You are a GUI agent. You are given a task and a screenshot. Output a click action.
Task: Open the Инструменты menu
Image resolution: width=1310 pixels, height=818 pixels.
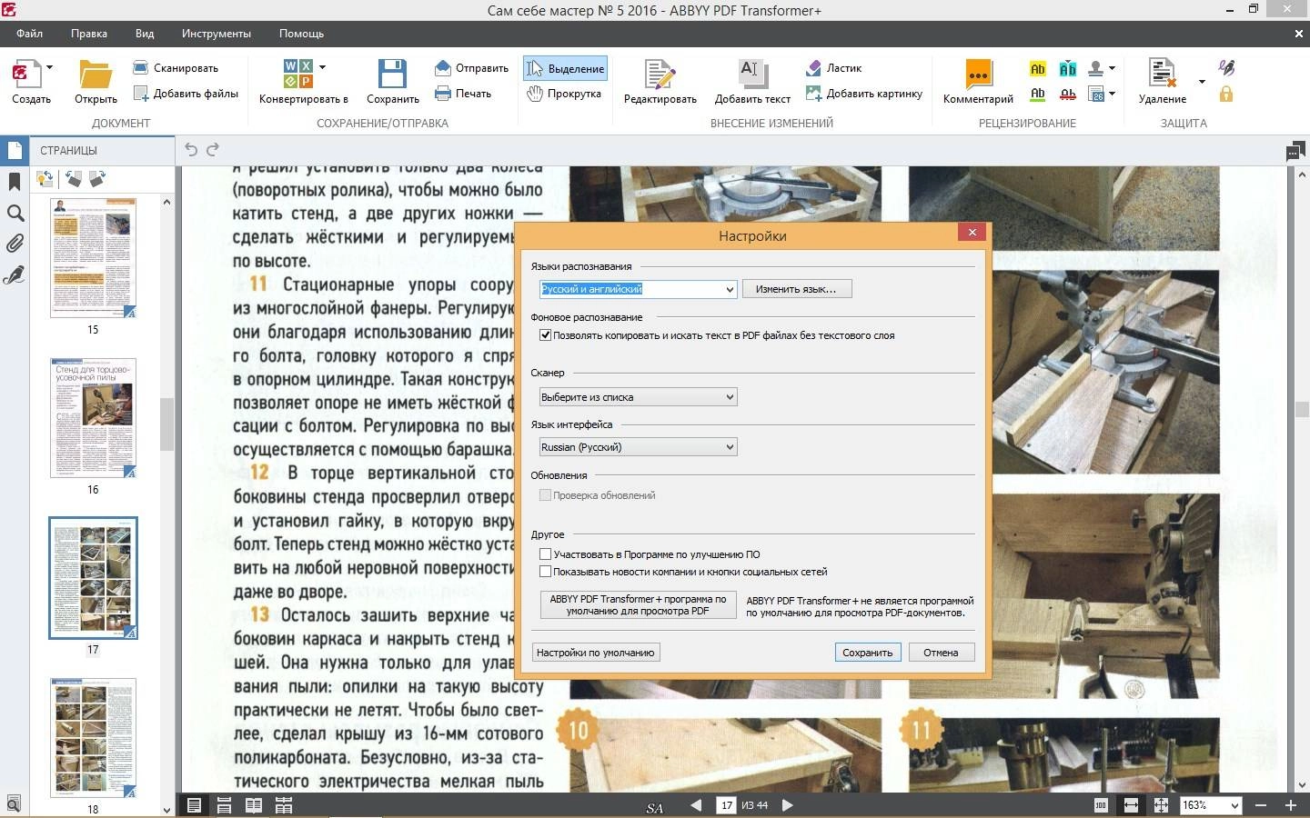[x=216, y=34]
